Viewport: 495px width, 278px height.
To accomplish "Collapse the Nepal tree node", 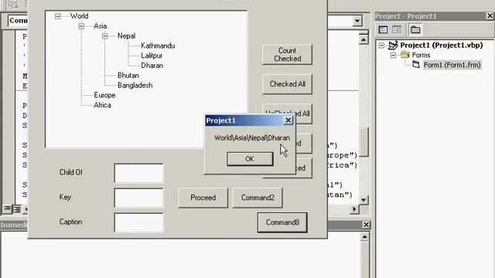I will click(105, 36).
